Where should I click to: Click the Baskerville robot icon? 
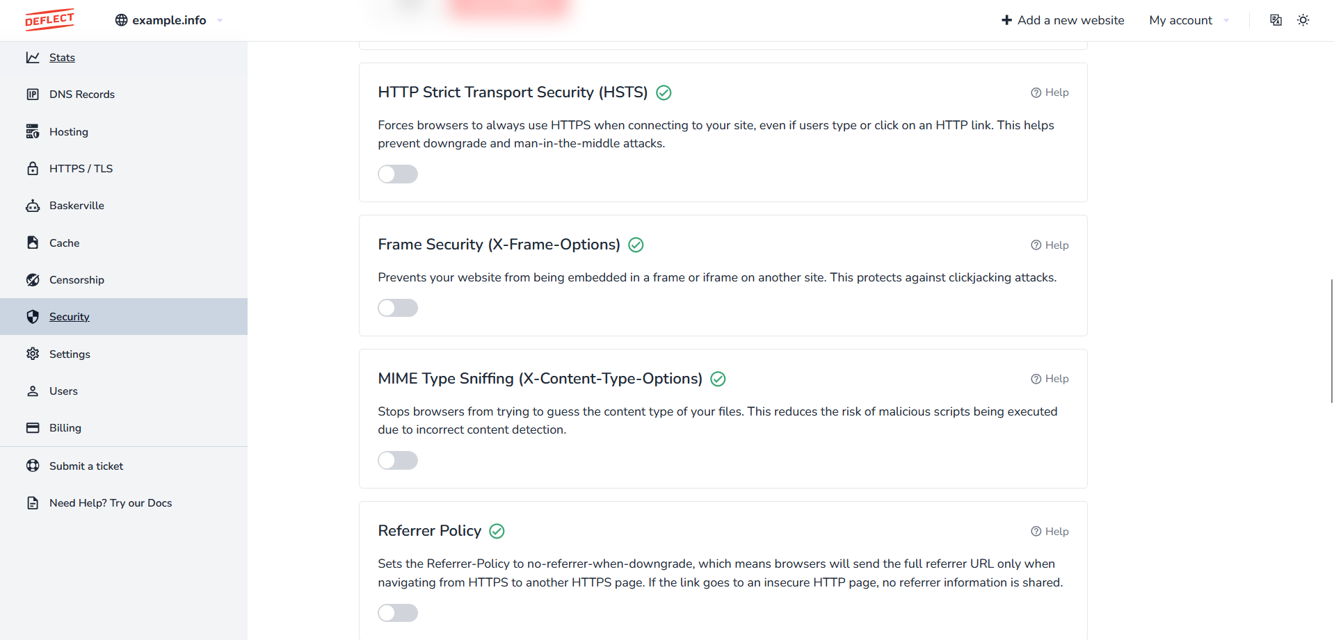(33, 206)
